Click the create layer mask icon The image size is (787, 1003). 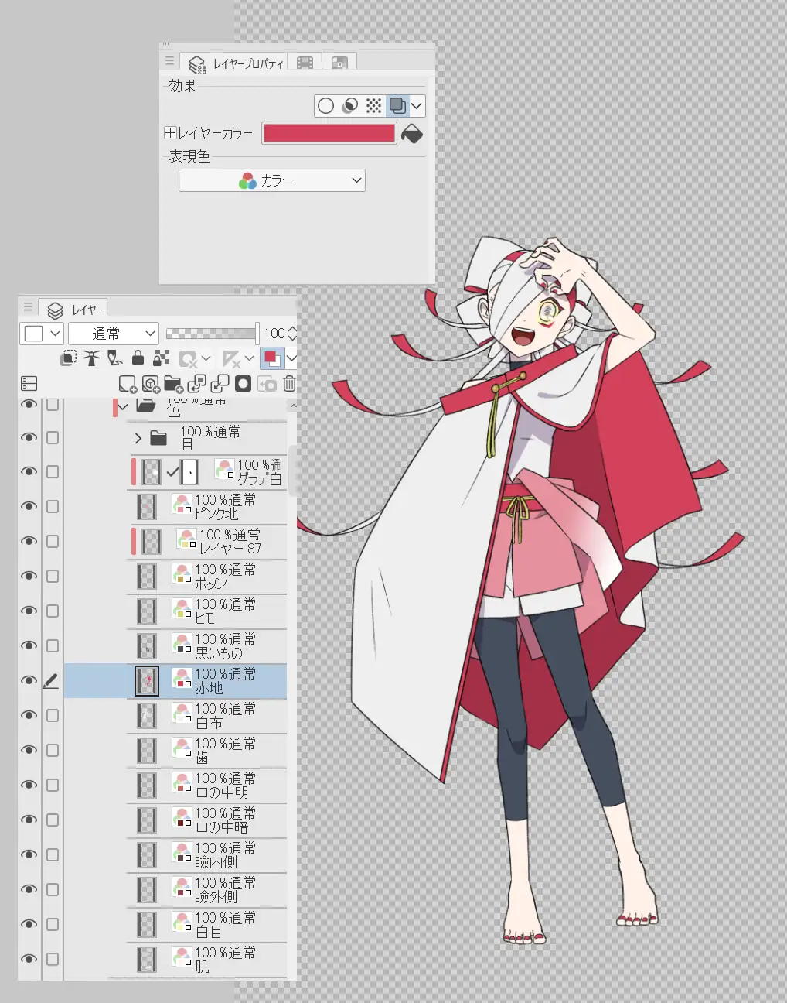[243, 384]
